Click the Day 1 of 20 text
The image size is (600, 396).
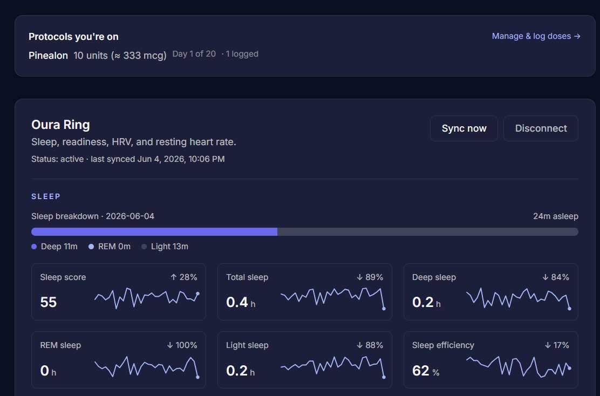point(194,54)
